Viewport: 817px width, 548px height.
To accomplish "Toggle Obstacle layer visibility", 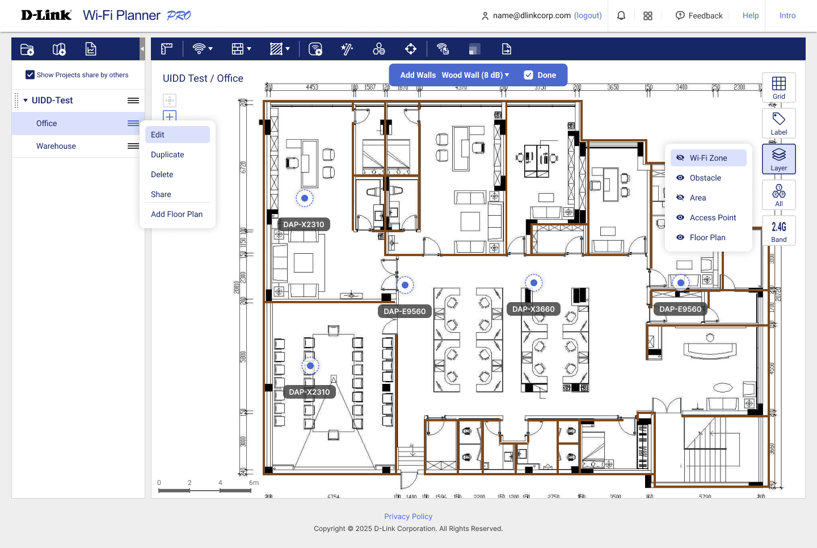I will point(680,178).
